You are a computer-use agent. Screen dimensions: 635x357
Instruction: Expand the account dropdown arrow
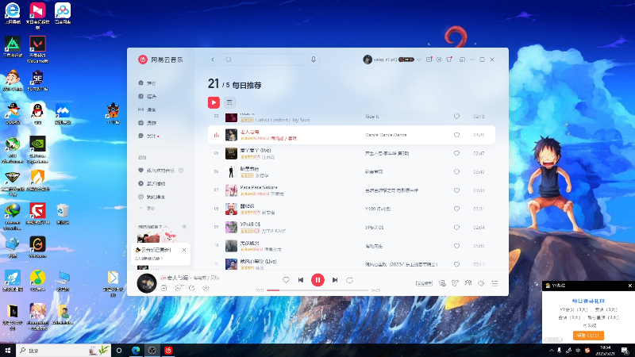tap(419, 59)
